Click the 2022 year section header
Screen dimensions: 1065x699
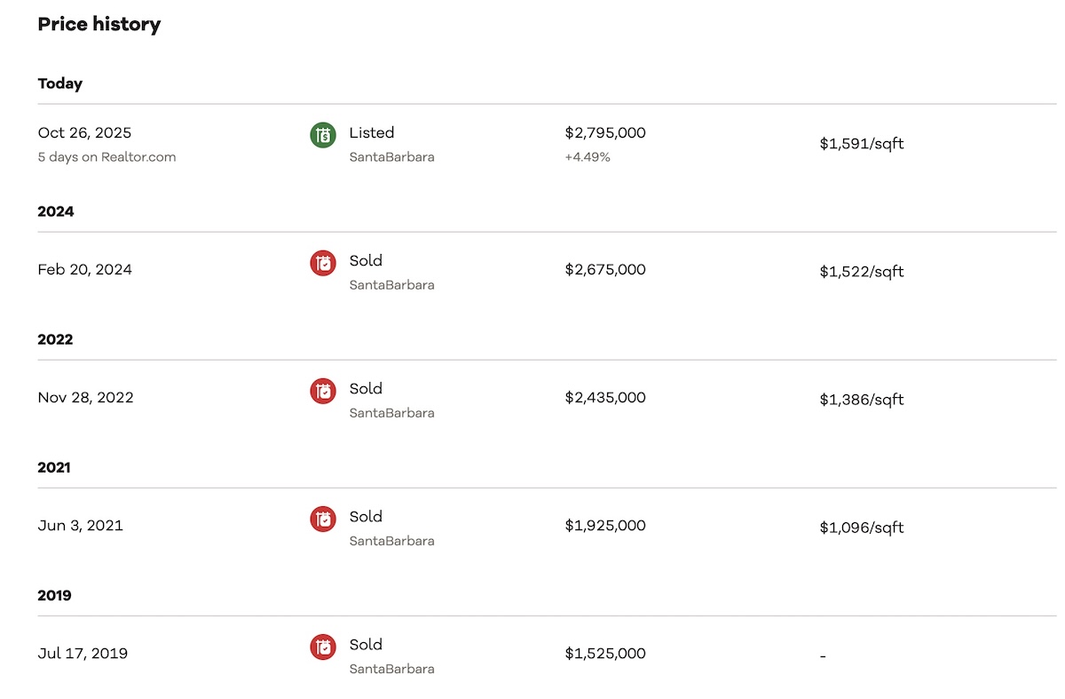[55, 339]
